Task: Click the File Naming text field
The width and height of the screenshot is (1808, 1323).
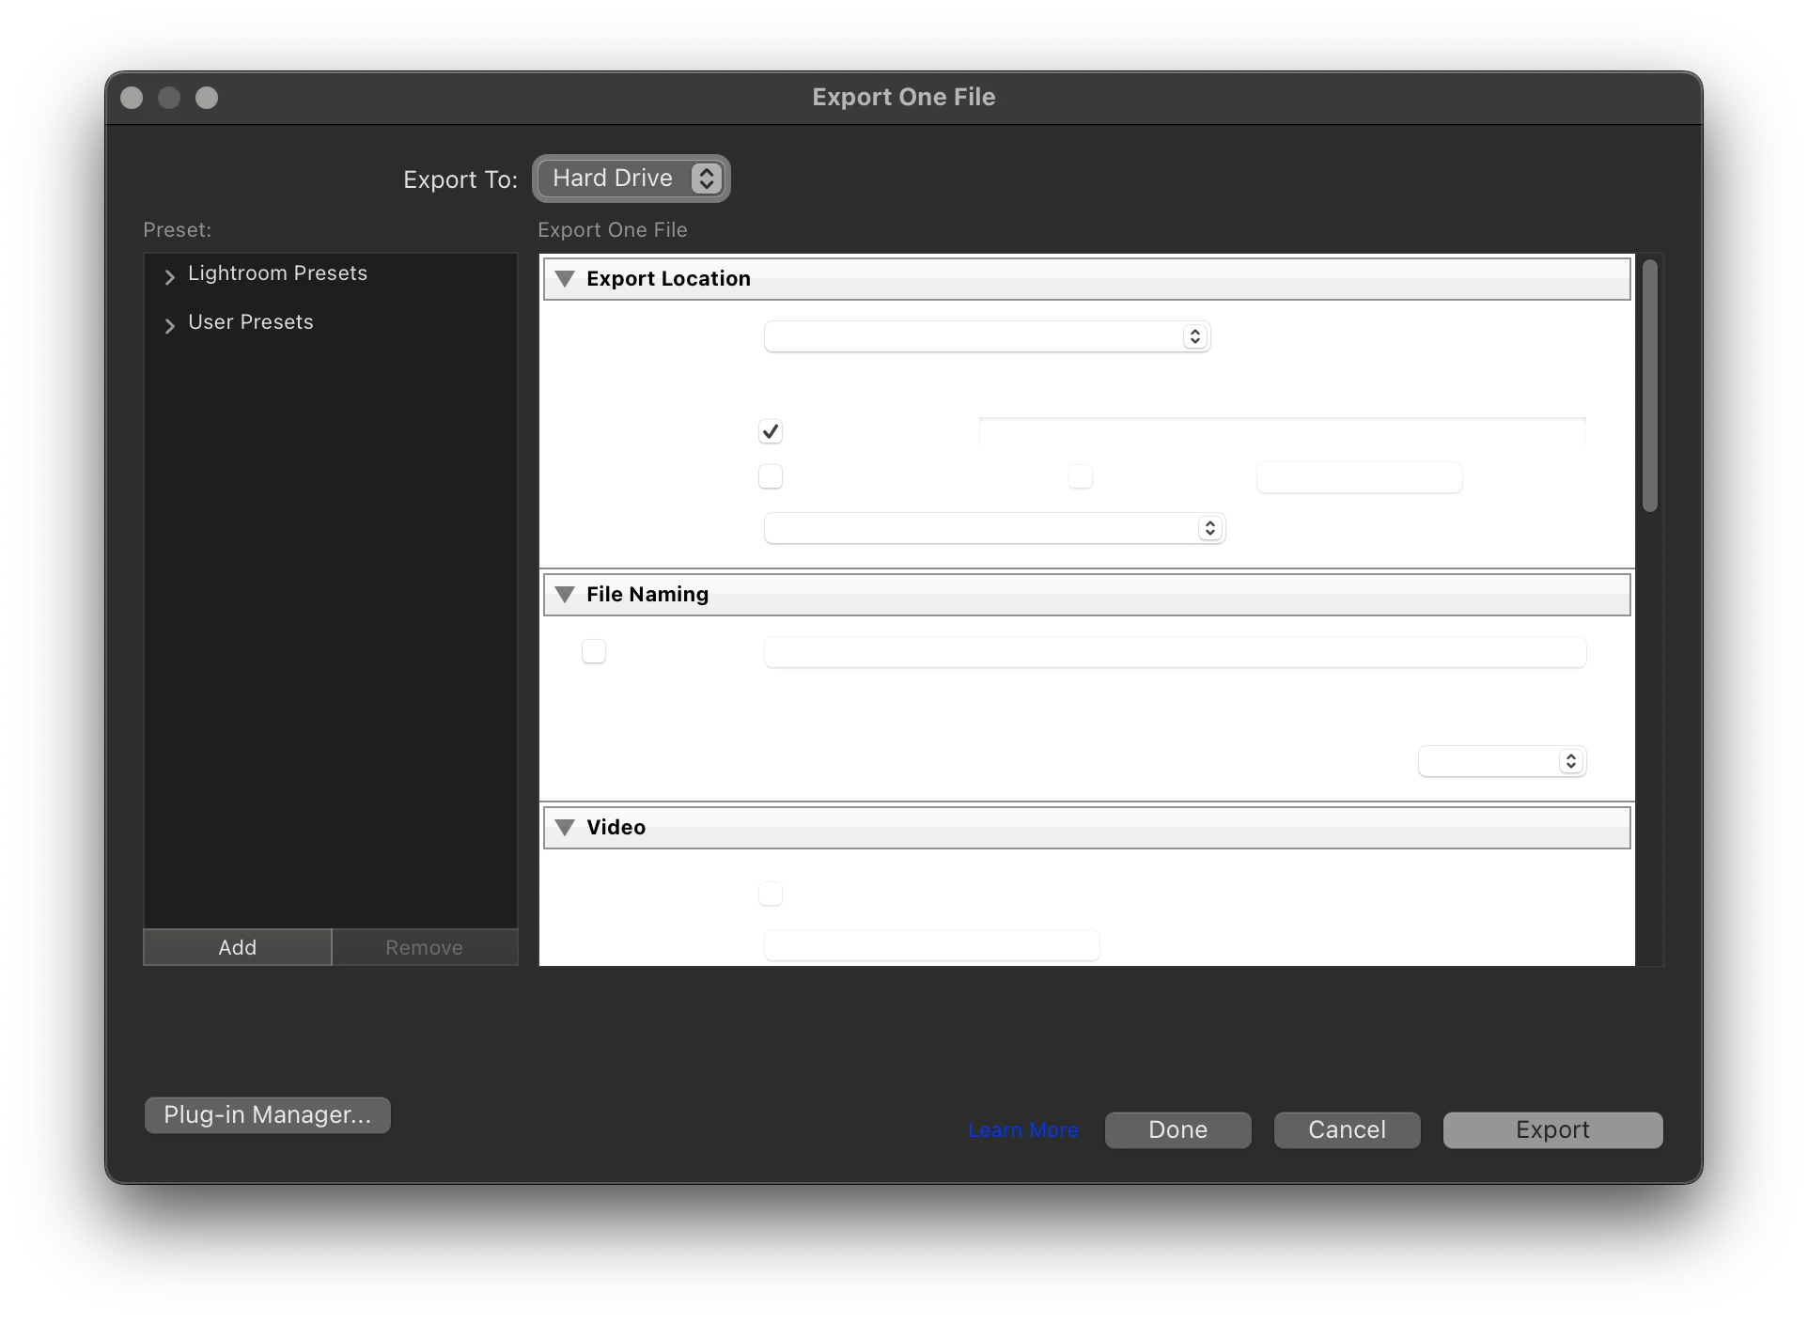Action: click(x=1175, y=652)
